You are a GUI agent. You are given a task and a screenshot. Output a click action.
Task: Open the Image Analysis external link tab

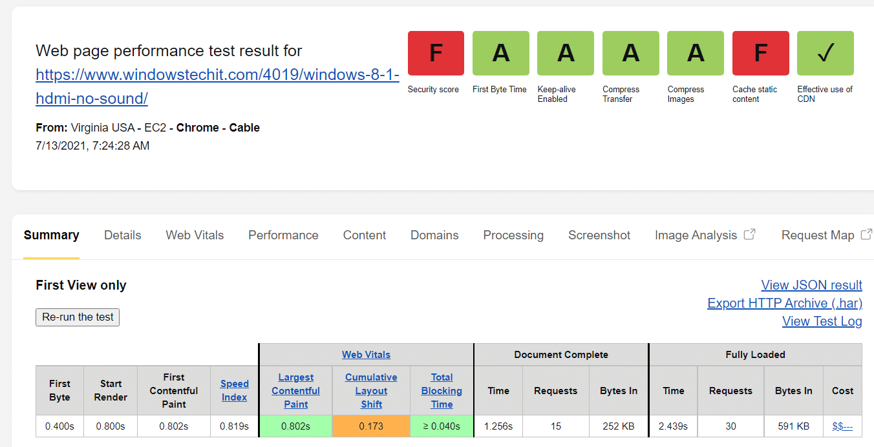pyautogui.click(x=705, y=235)
